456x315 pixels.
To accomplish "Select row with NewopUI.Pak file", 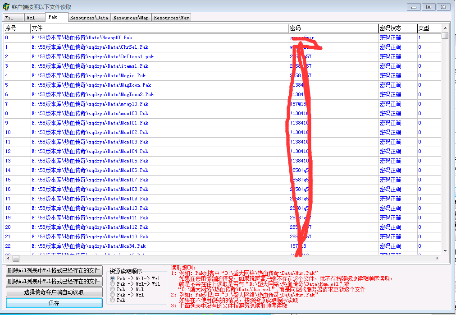I will 223,37.
